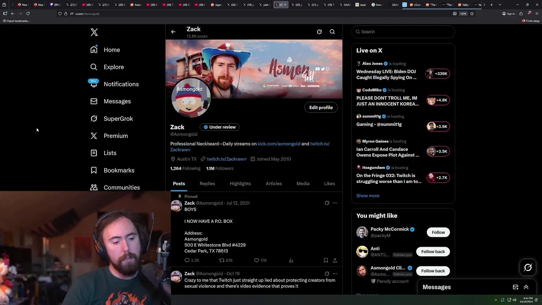This screenshot has width=542, height=305.
Task: Follow back the Anti account
Action: [433, 252]
